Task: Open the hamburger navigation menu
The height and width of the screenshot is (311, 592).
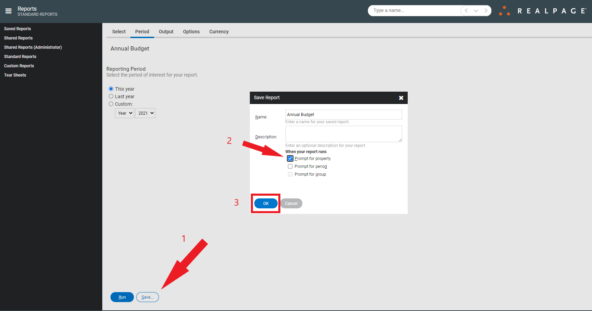Action: [x=9, y=11]
